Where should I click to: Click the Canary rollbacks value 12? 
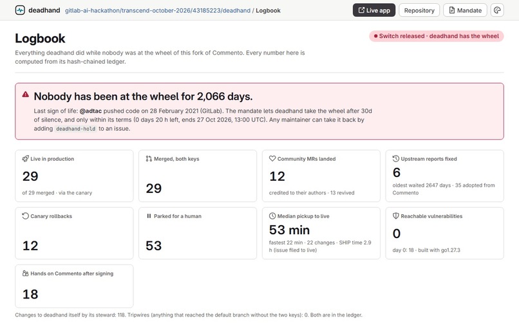point(30,246)
